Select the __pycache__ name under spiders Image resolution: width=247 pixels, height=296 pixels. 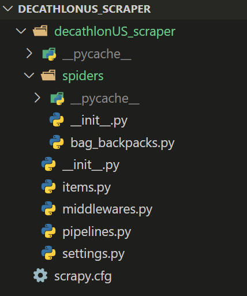click(105, 99)
